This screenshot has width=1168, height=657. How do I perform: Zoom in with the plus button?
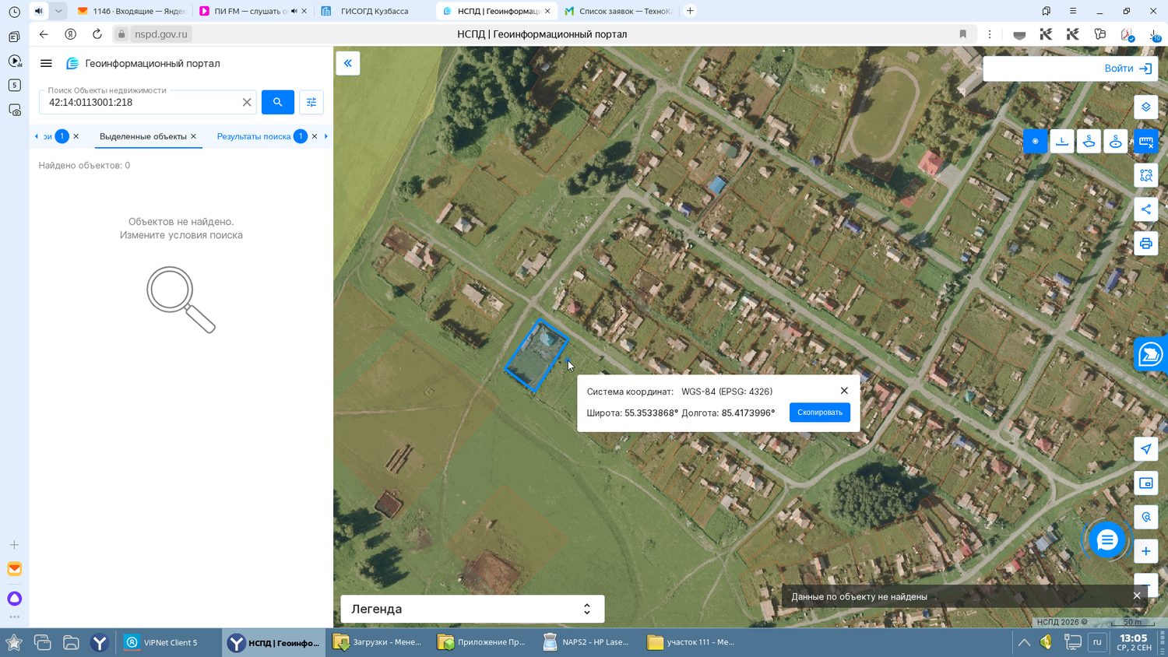click(1145, 551)
